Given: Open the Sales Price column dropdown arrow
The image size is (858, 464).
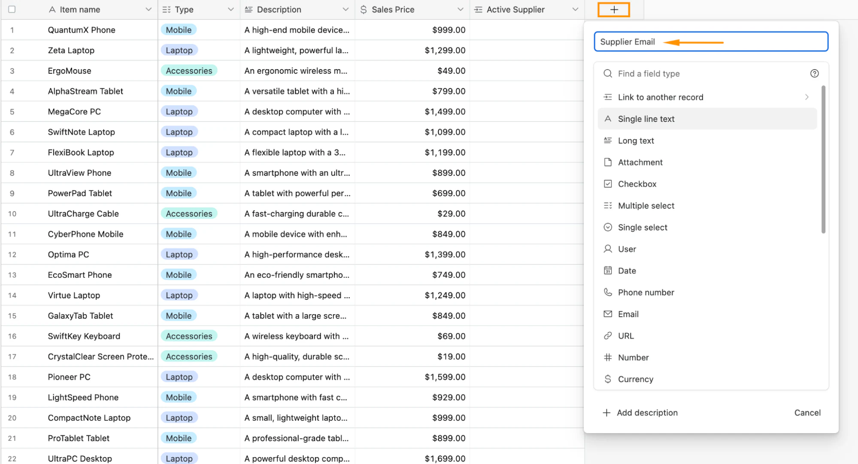Looking at the screenshot, I should (x=460, y=9).
